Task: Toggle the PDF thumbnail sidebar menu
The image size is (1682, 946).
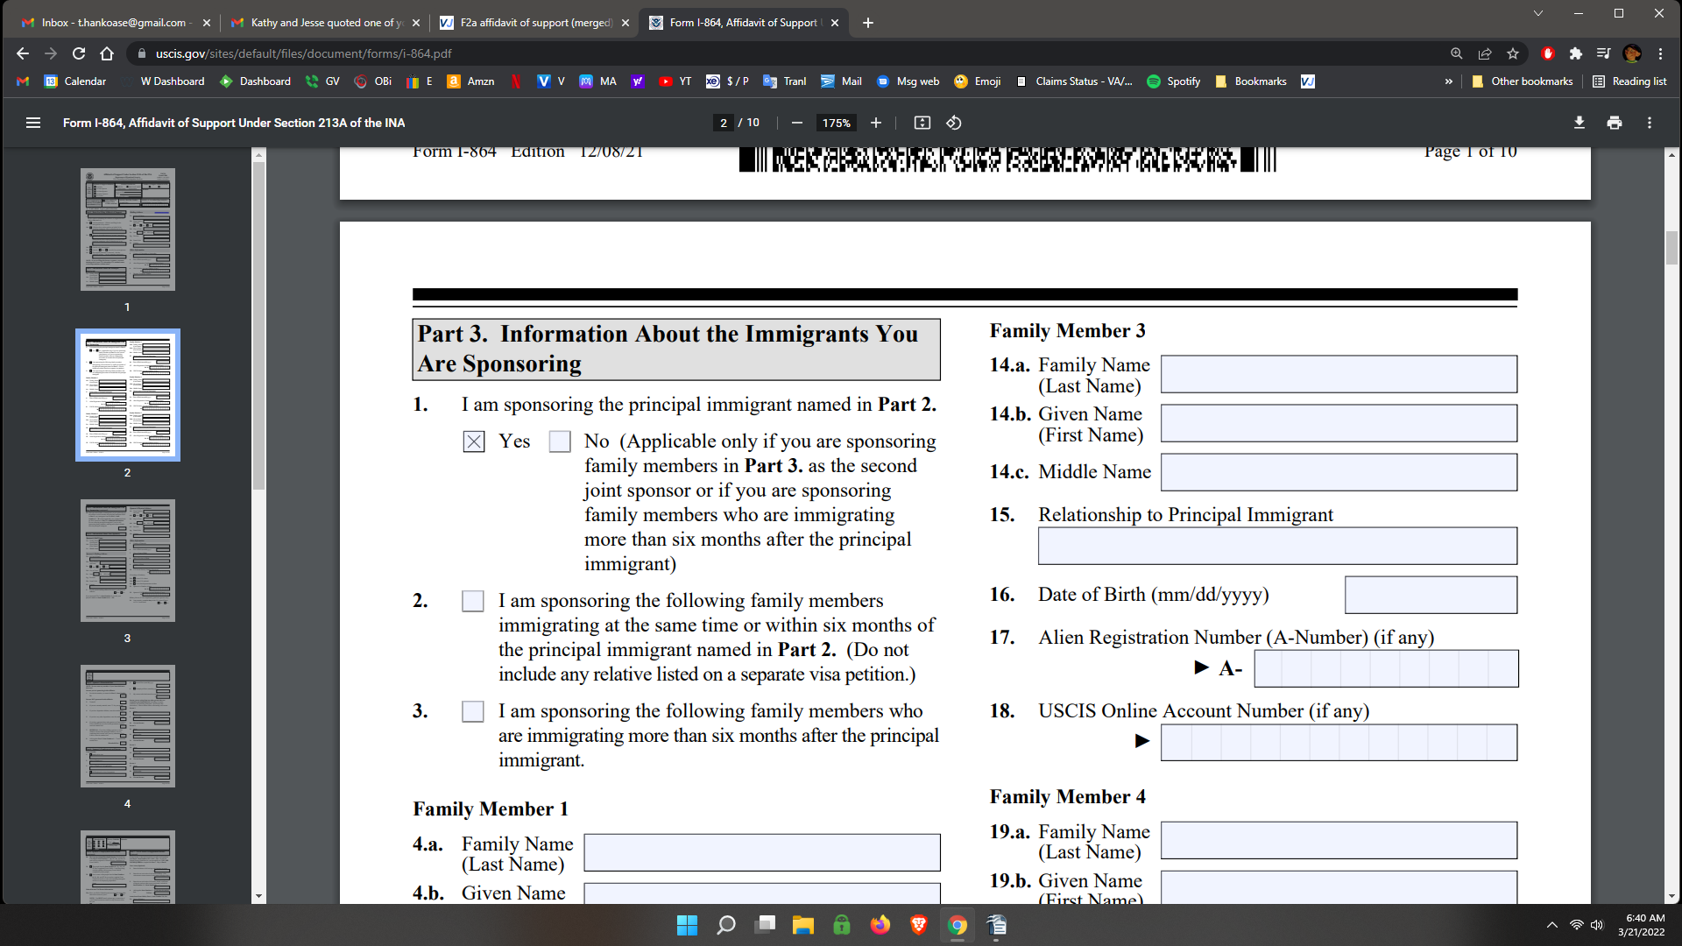Action: (32, 123)
